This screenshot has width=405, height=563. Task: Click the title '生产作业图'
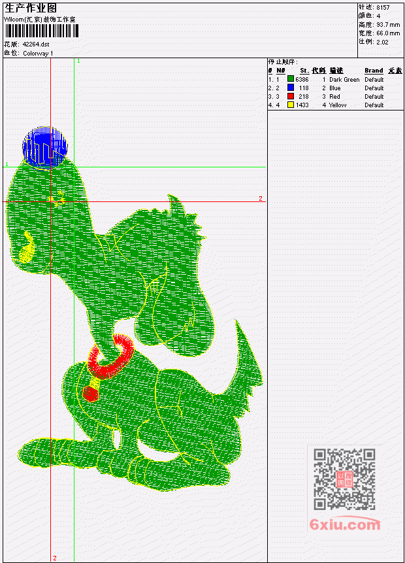[x=31, y=9]
